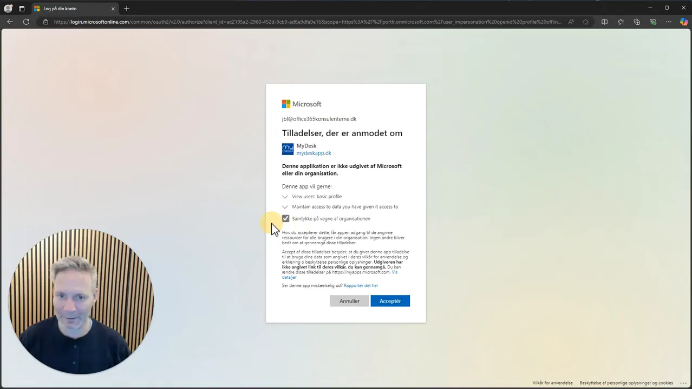Click the account email jbl@office365konsulenterne.dk
This screenshot has height=389, width=692.
pyautogui.click(x=319, y=119)
